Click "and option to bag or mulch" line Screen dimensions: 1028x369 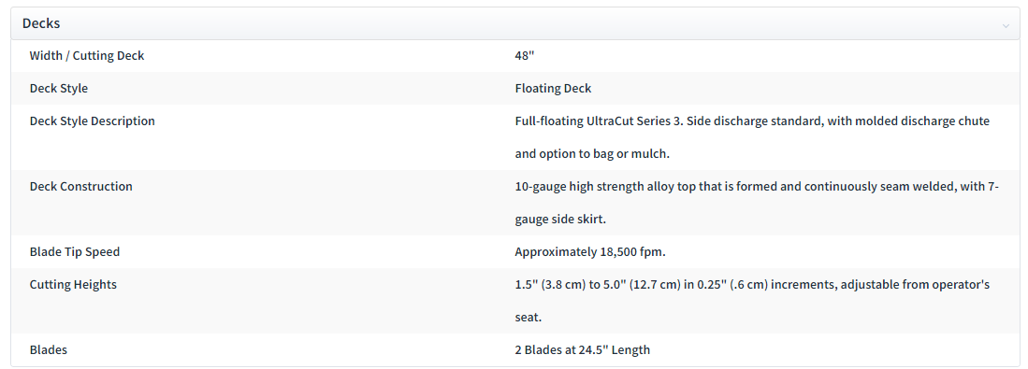coord(592,154)
